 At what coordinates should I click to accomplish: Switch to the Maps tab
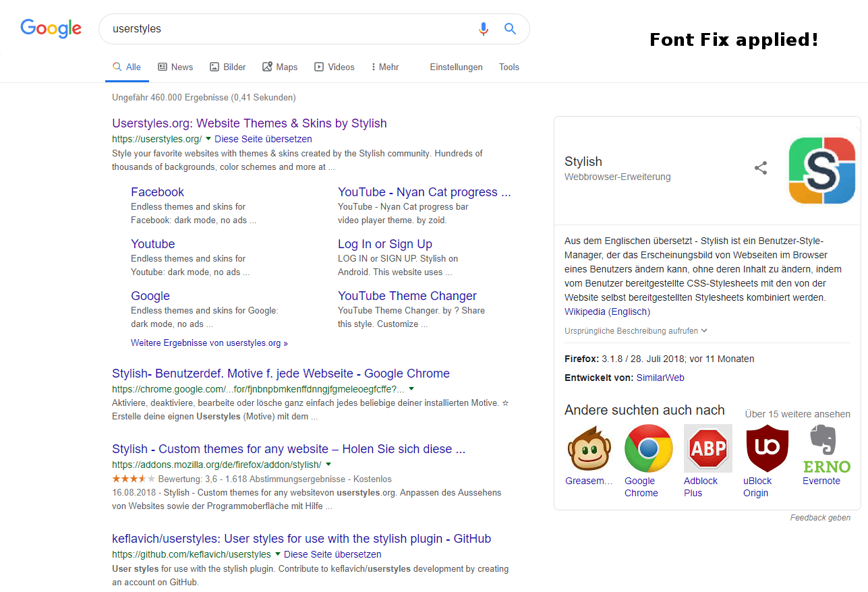click(x=280, y=67)
